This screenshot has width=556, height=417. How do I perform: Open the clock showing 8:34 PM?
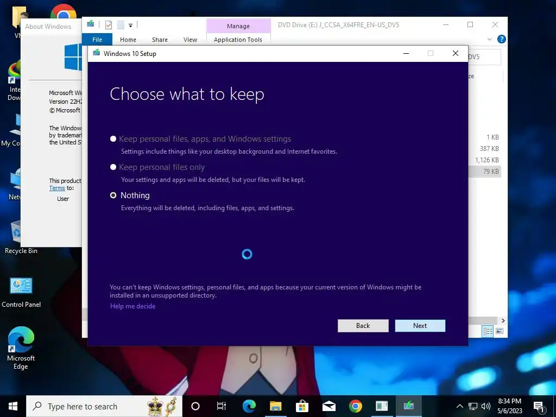point(509,406)
